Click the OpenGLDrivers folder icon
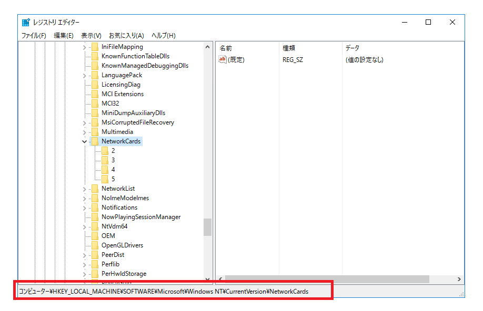This screenshot has height=311, width=483. coord(95,245)
